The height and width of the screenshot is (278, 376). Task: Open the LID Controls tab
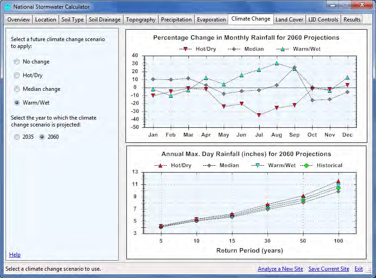323,20
